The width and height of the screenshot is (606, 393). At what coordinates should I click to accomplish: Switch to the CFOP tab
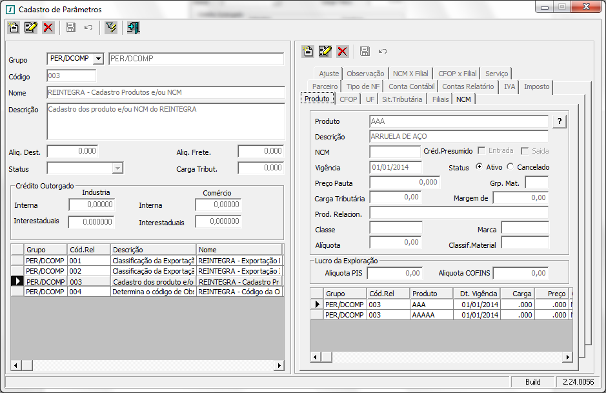tap(348, 99)
